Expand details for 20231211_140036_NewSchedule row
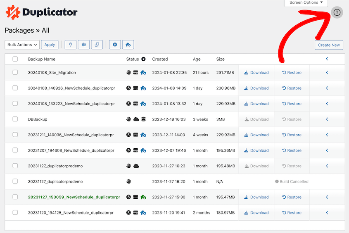The height and width of the screenshot is (233, 349). click(327, 135)
